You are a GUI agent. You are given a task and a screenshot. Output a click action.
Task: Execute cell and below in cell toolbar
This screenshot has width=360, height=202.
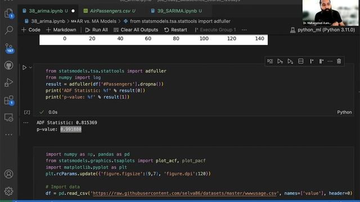(x=290, y=61)
